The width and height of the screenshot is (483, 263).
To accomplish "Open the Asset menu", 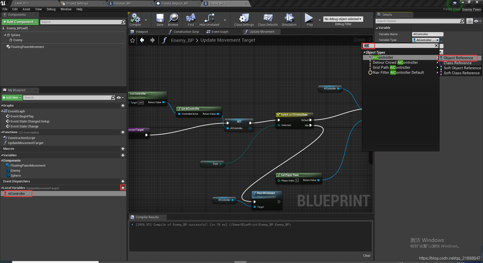I will tap(26, 9).
